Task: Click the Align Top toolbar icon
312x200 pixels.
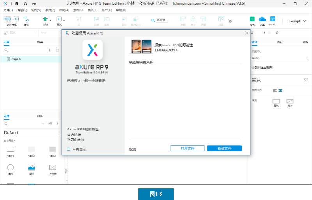Action: point(221,19)
